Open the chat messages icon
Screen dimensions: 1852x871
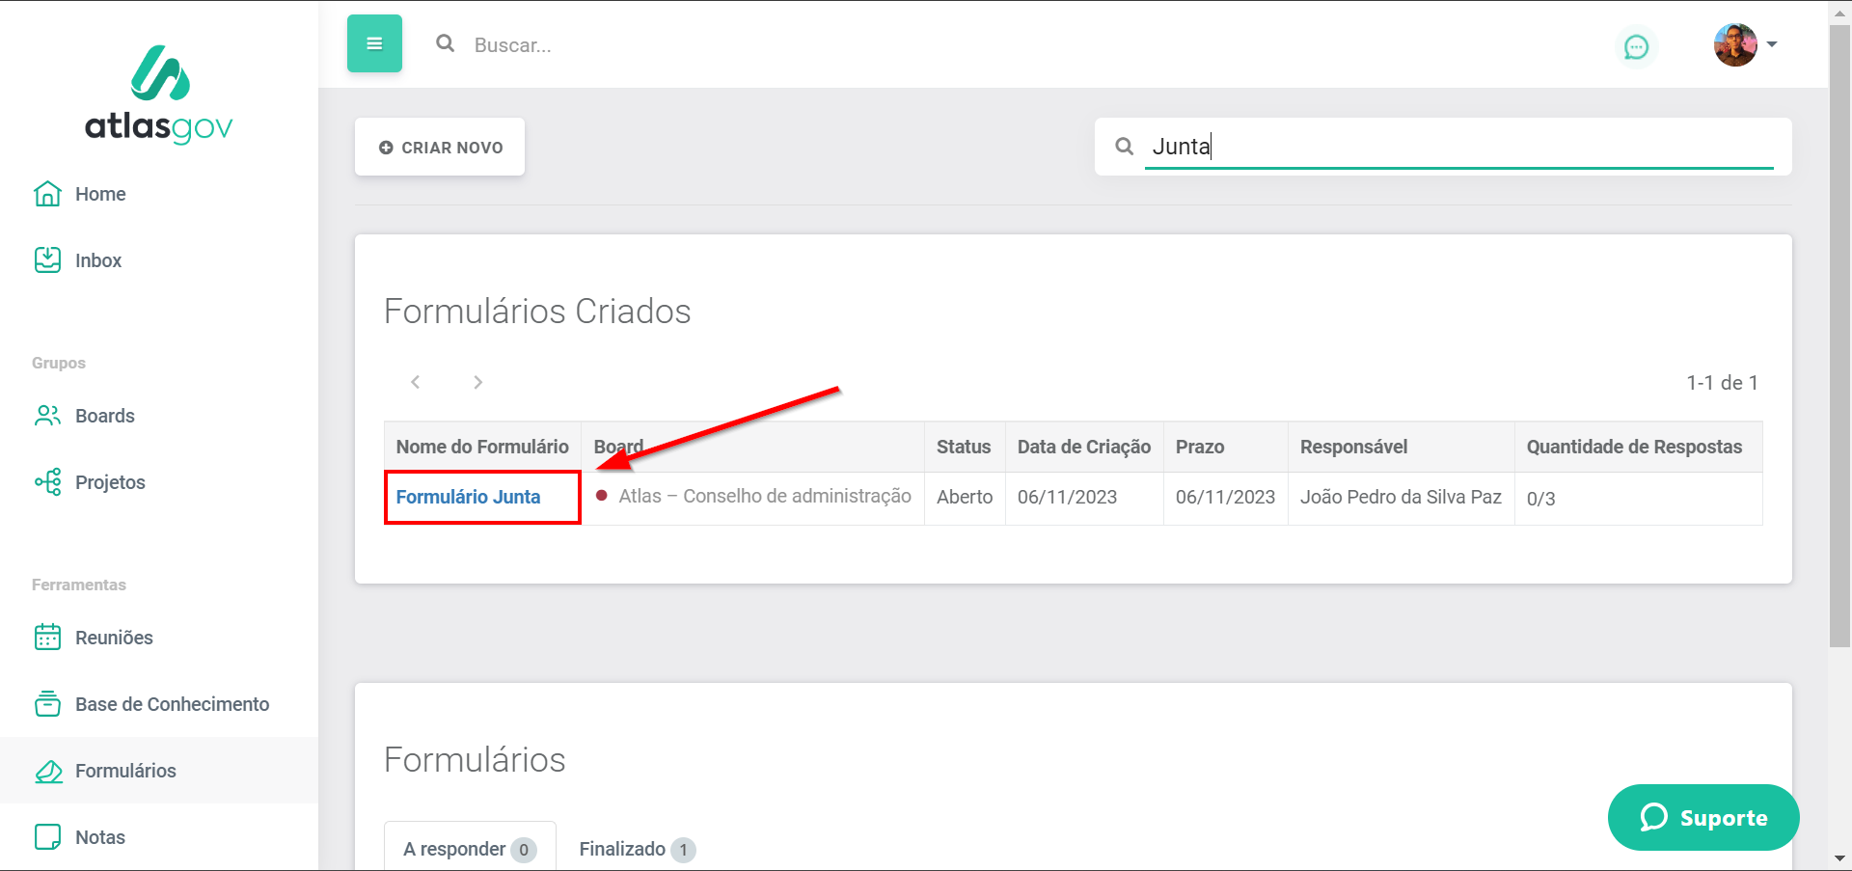1636,46
